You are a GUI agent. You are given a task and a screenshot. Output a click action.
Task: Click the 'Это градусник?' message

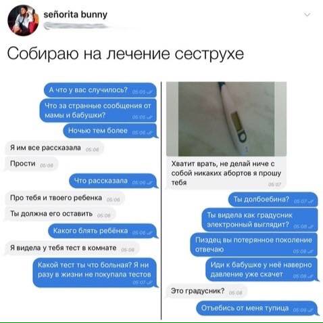[x=207, y=291]
